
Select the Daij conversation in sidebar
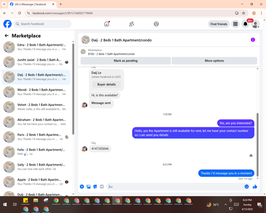pyautogui.click(x=36, y=77)
